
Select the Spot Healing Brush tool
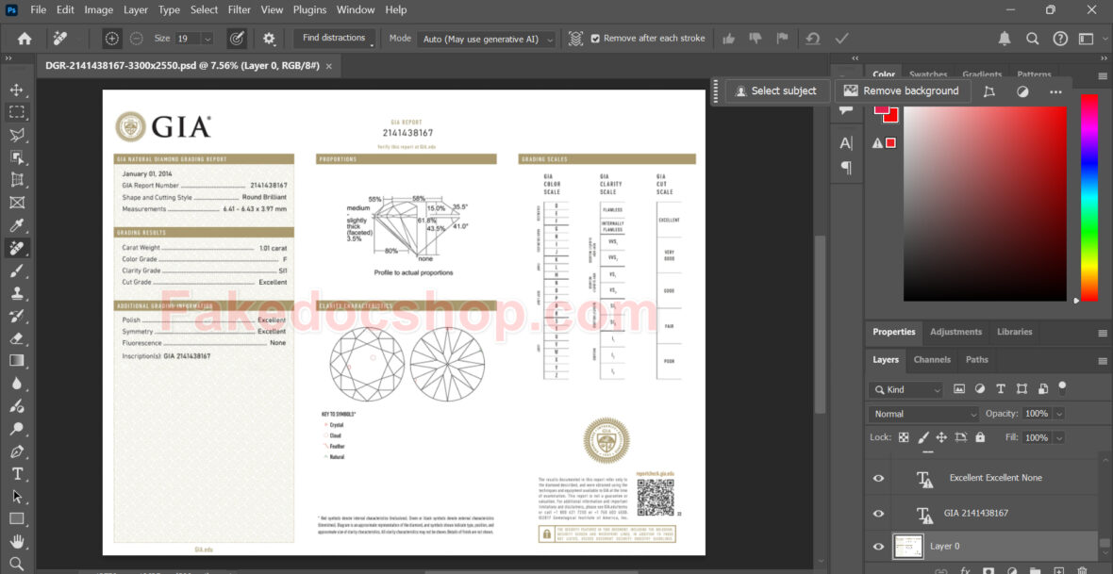(x=14, y=248)
